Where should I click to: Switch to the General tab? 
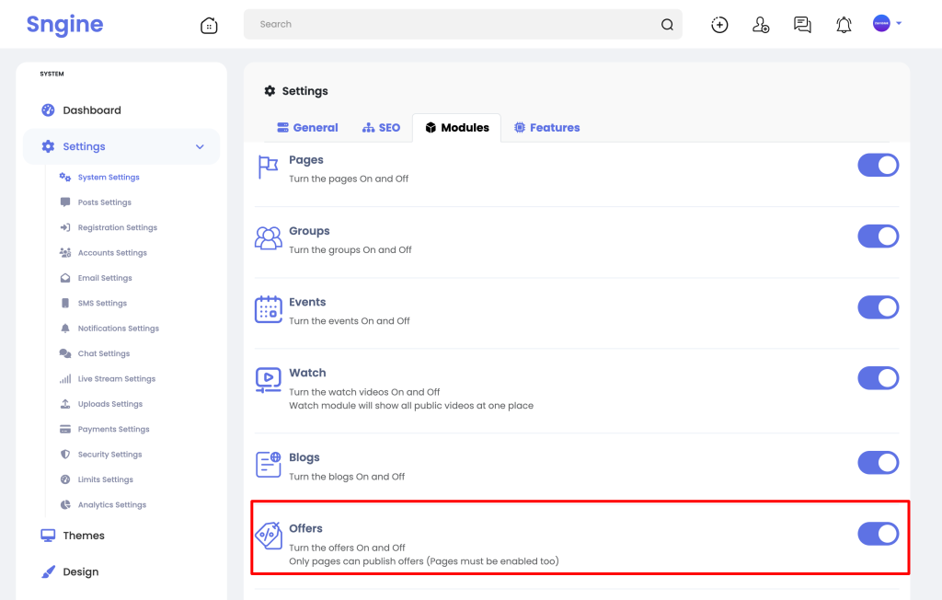pos(307,128)
